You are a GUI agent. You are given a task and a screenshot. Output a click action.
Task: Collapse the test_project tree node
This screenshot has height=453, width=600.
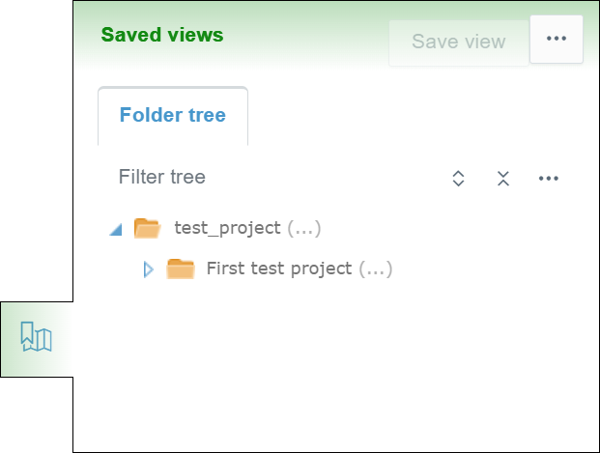pos(116,230)
